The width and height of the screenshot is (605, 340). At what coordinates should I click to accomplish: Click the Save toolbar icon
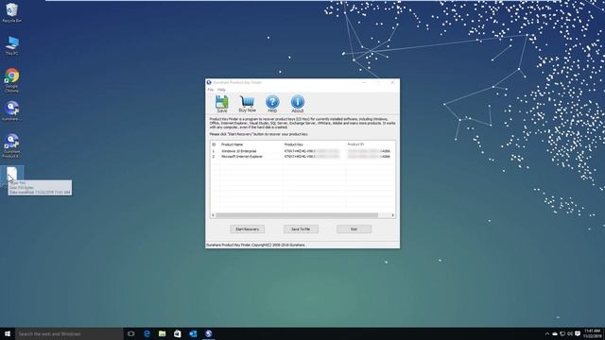coord(222,104)
